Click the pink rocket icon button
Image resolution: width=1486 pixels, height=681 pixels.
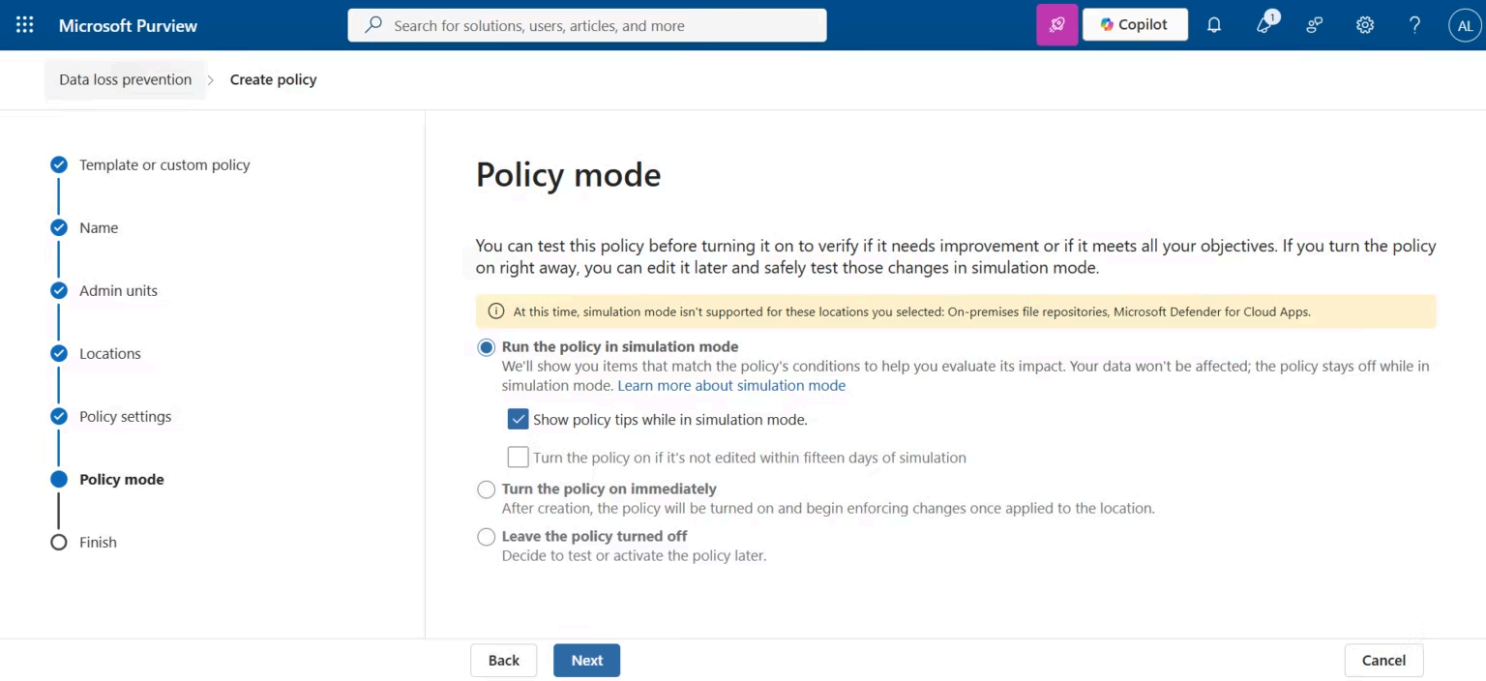tap(1056, 25)
